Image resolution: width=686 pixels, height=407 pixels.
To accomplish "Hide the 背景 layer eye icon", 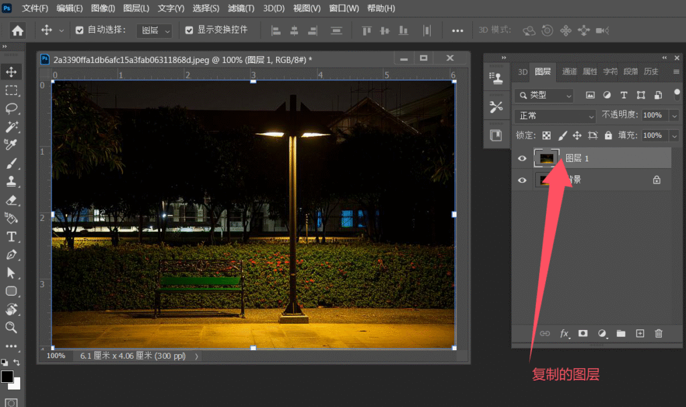I will (x=522, y=180).
